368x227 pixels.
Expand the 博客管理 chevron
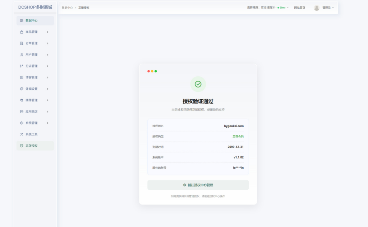(x=47, y=77)
